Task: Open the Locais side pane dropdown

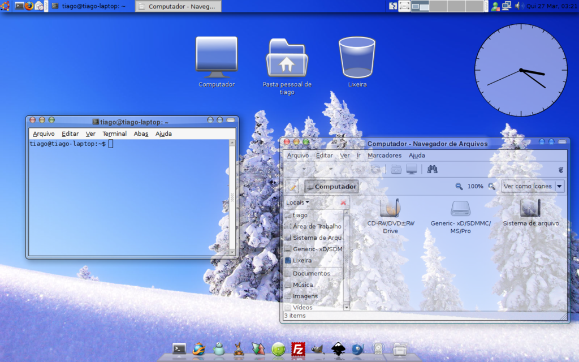Action: (297, 202)
